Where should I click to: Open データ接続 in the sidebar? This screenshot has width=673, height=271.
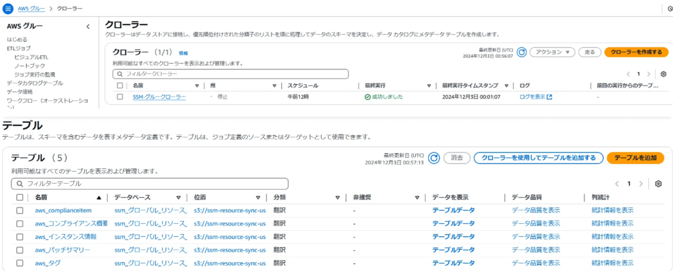(20, 92)
